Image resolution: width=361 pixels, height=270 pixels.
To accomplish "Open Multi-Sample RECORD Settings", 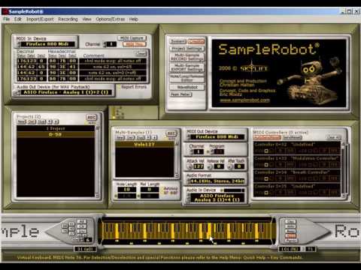I will [x=187, y=57].
